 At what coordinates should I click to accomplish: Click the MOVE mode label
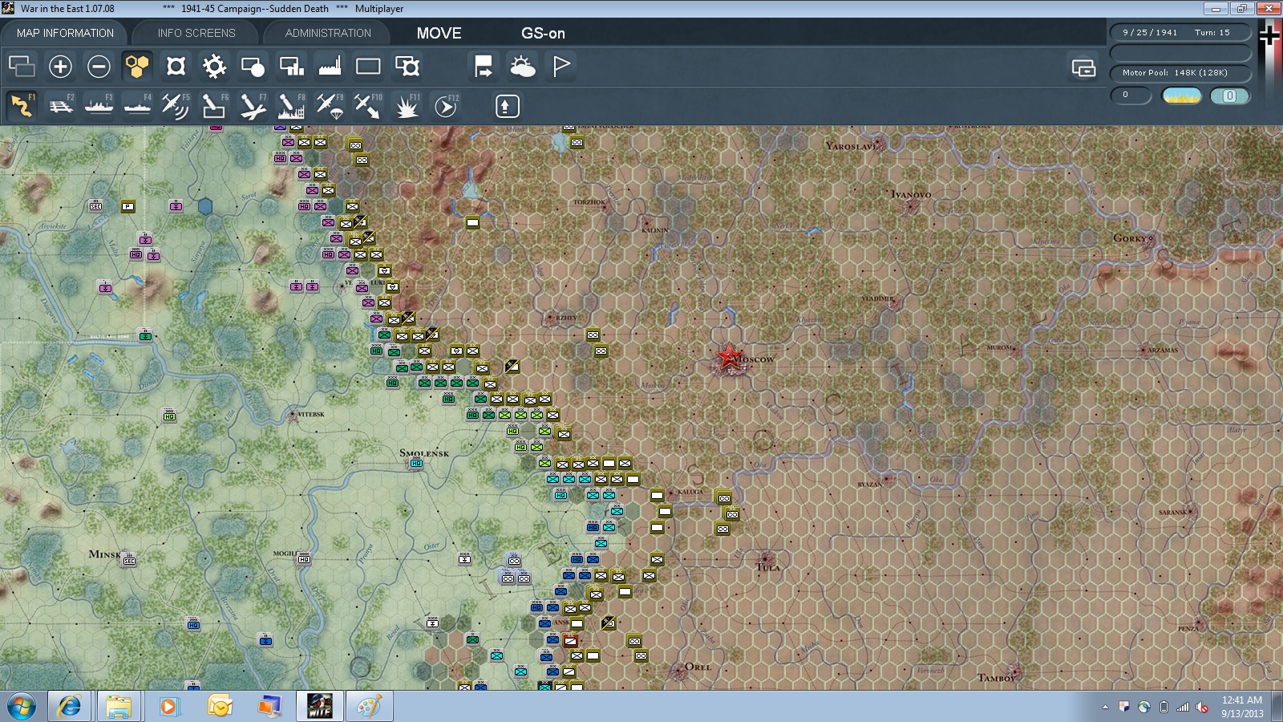(x=439, y=33)
